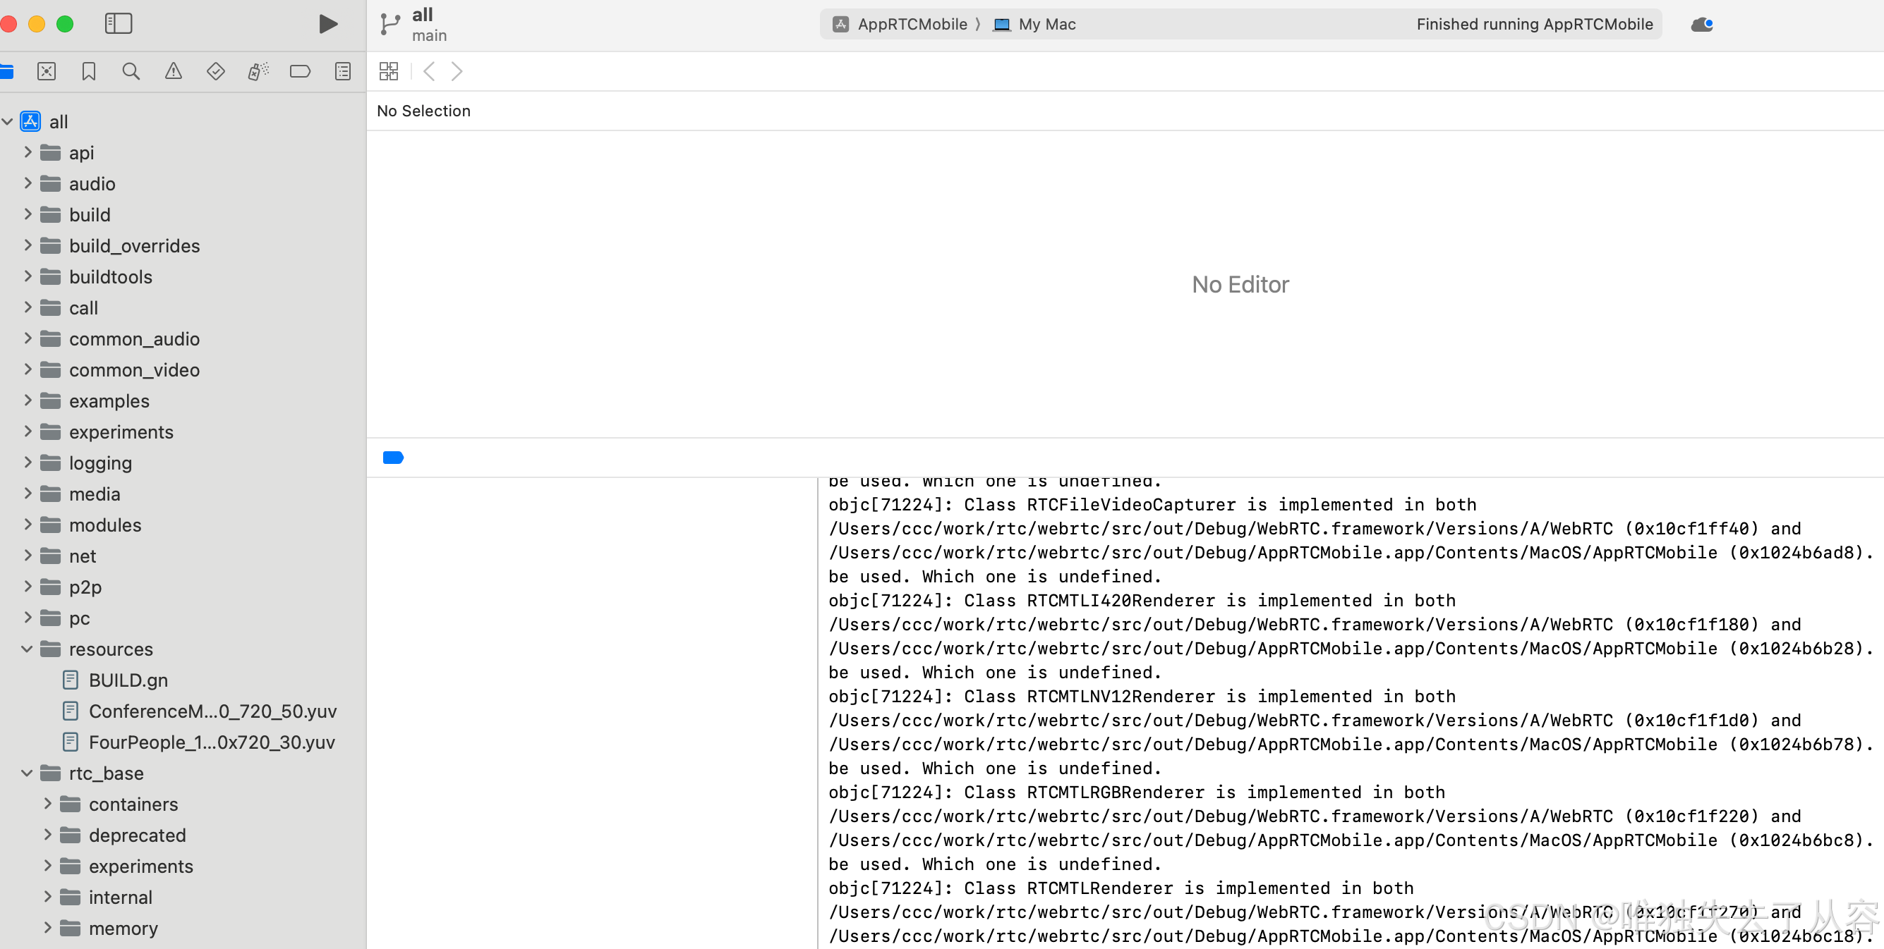Click the related items grid button

pyautogui.click(x=388, y=72)
